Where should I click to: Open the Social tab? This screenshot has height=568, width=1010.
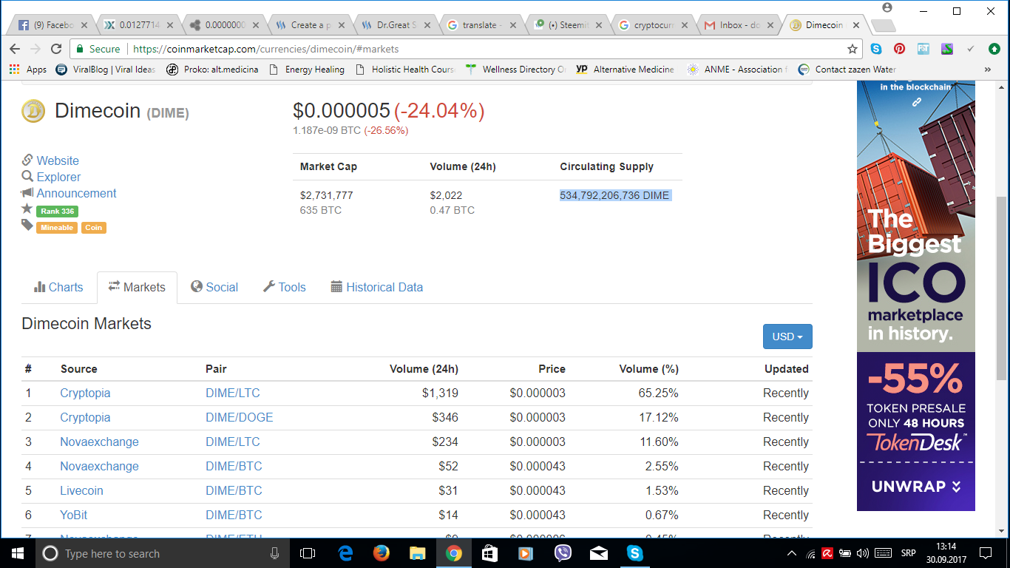(x=214, y=287)
